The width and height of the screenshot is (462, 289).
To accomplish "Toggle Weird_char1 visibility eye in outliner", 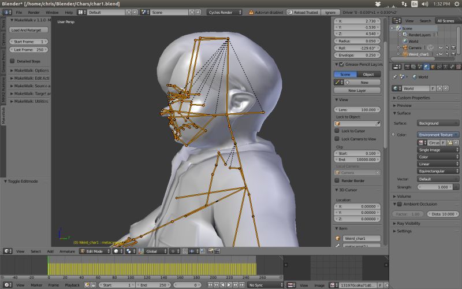I will 441,54.
